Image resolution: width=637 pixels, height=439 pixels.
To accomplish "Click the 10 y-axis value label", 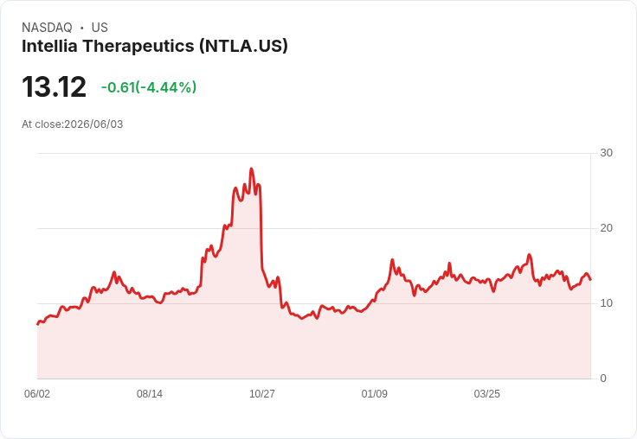I will click(x=606, y=303).
